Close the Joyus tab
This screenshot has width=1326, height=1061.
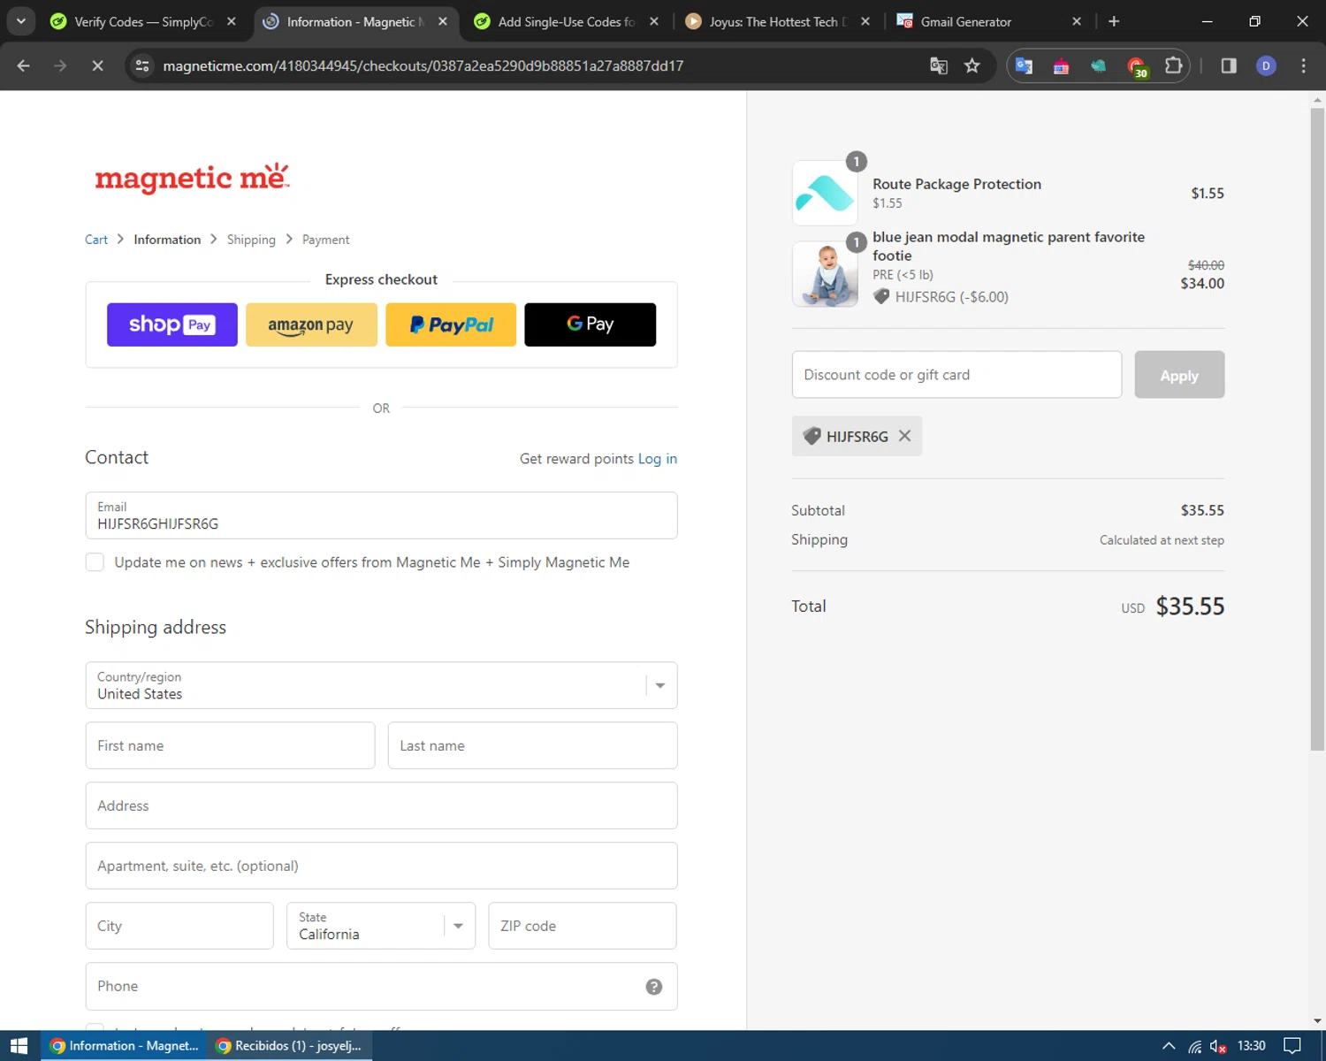865,21
